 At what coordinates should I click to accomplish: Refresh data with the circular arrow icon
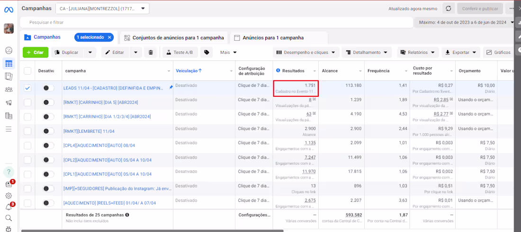tap(448, 9)
